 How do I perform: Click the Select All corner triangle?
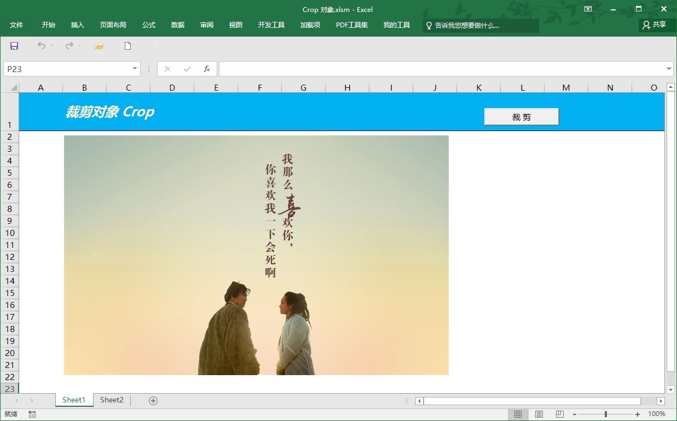[x=14, y=87]
